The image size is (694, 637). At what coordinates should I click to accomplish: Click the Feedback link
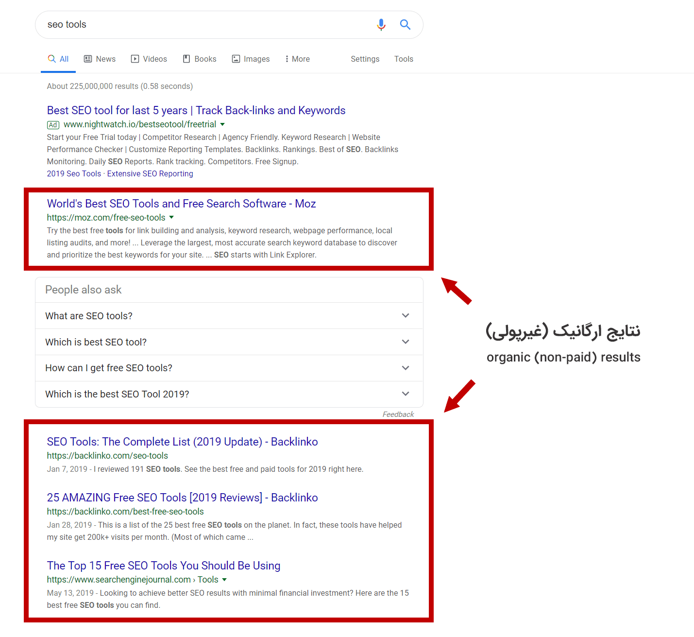coord(398,414)
